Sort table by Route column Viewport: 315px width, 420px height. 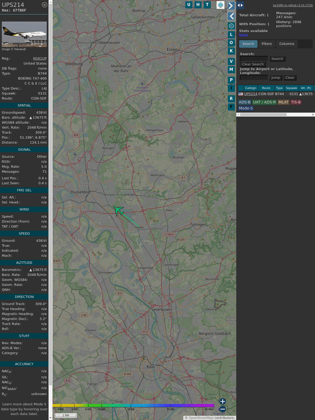[266, 88]
